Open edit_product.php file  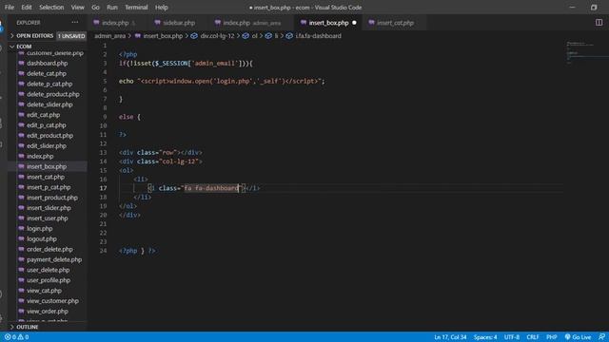49,136
